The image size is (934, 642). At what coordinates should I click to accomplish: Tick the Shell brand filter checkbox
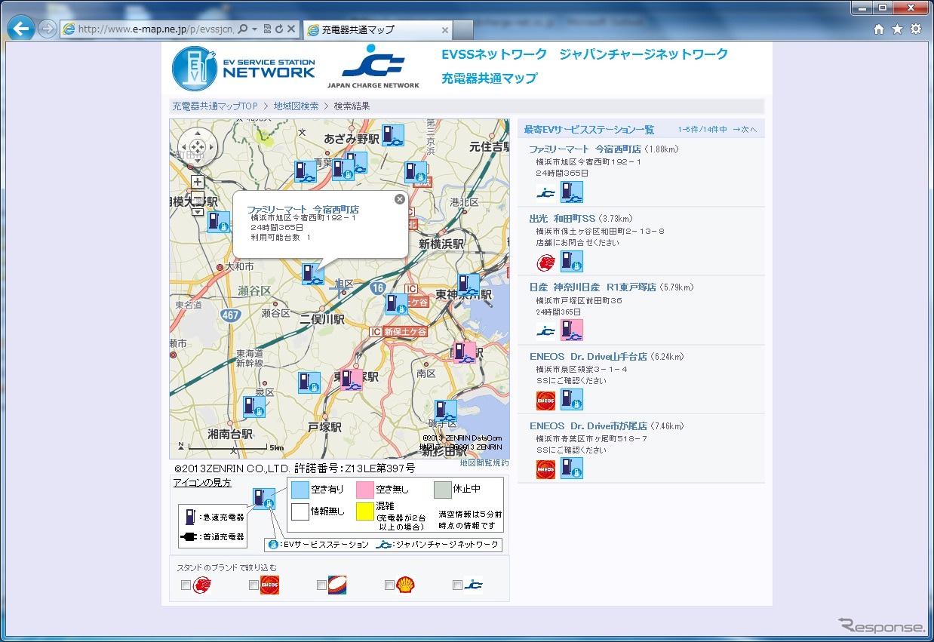389,585
